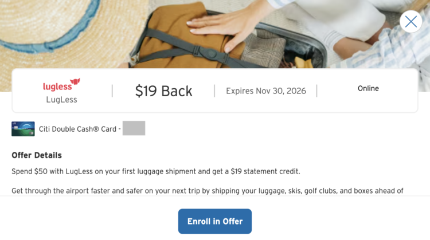Click the strap buckle inside the suitcase
Viewport: 430px width, 240px height.
click(x=210, y=53)
